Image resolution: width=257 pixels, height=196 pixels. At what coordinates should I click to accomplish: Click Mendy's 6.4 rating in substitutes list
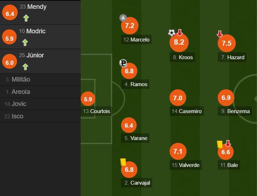coord(10,13)
